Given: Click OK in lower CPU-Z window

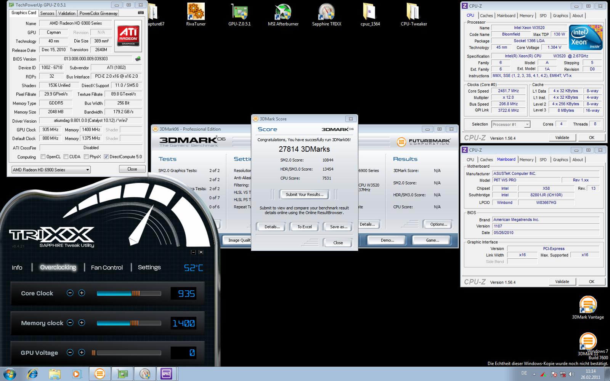Looking at the screenshot, I should coord(591,282).
